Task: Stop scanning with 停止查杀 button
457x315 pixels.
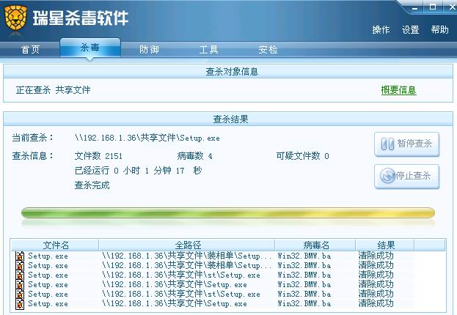Action: click(x=407, y=176)
